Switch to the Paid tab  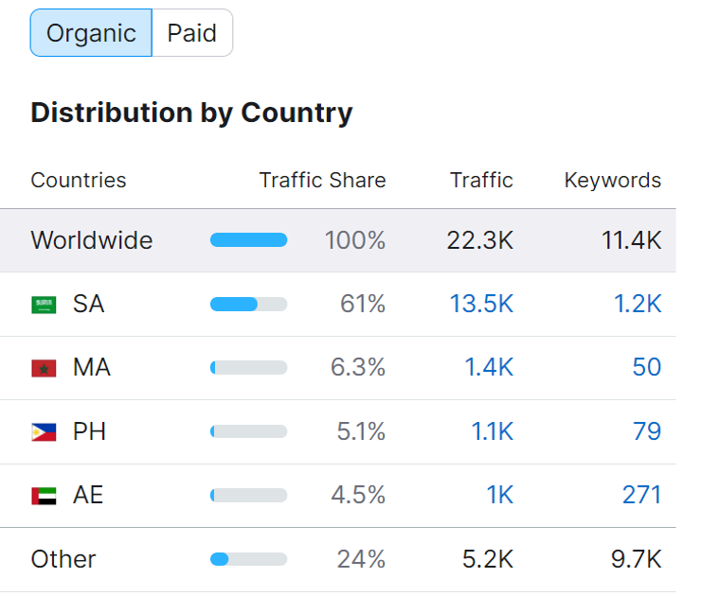pyautogui.click(x=192, y=33)
